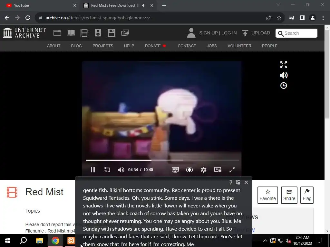
Task: Open Chrome profile icon
Action: click(313, 18)
